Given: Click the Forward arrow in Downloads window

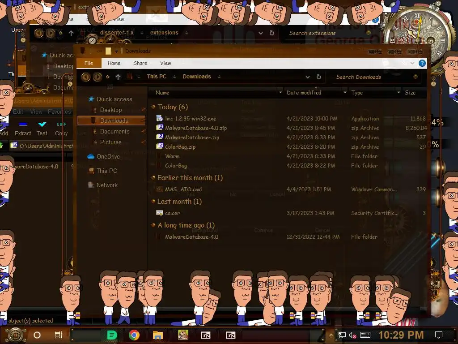Looking at the screenshot, I should (98, 77).
